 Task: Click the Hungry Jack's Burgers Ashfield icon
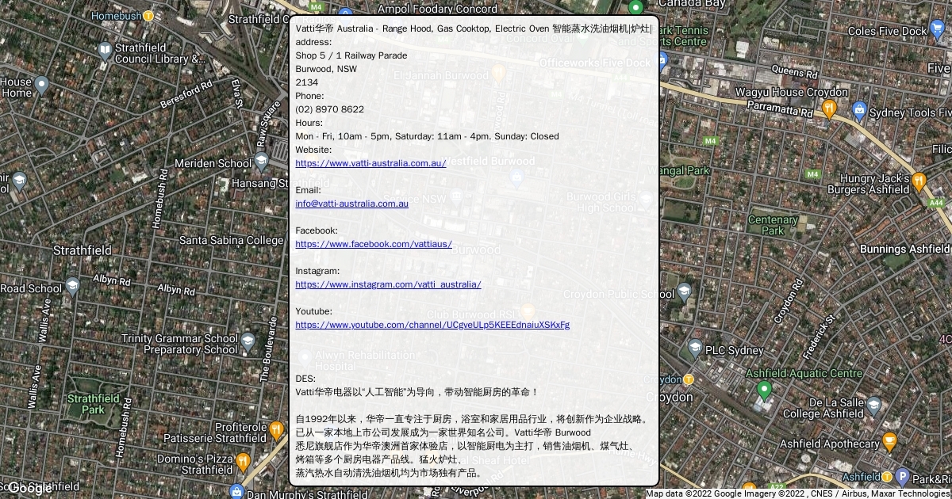(919, 182)
